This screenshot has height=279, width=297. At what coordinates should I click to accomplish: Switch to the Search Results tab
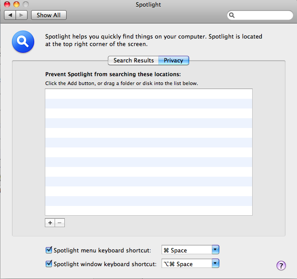point(133,60)
